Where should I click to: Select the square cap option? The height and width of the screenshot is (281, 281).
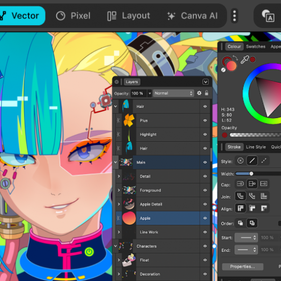[x=264, y=184]
